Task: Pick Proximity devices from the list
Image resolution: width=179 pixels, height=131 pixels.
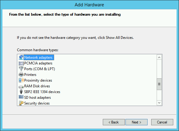Action: tap(38, 80)
